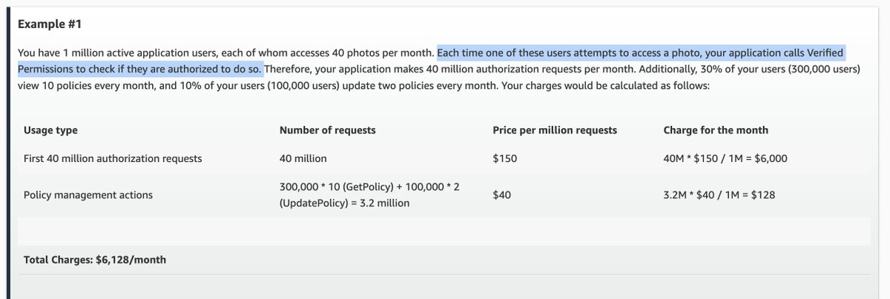Click the Usage type column header
Image resolution: width=890 pixels, height=299 pixels.
(x=50, y=130)
